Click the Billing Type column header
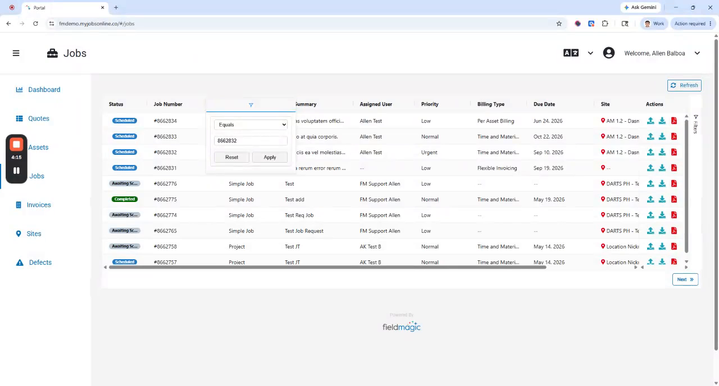 point(491,104)
